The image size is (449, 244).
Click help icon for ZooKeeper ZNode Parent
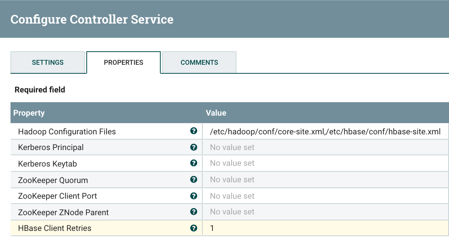[194, 212]
